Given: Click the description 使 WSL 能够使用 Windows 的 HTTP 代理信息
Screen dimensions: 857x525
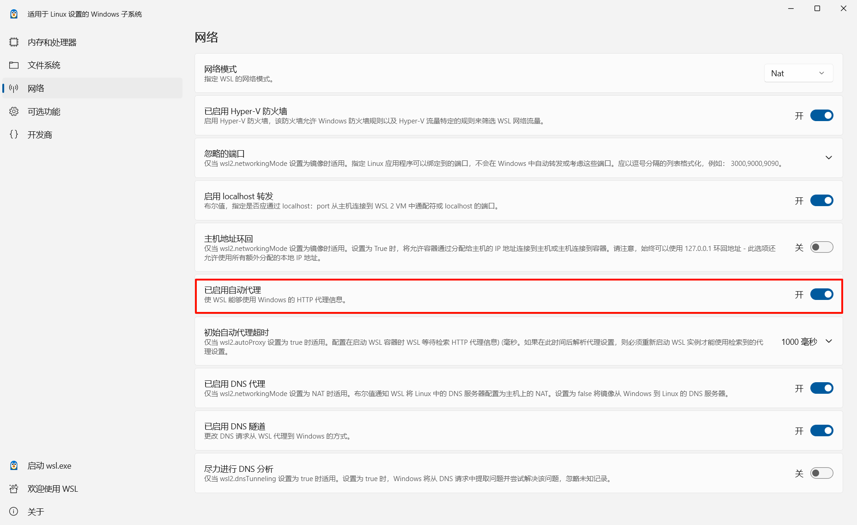Looking at the screenshot, I should click(x=276, y=300).
